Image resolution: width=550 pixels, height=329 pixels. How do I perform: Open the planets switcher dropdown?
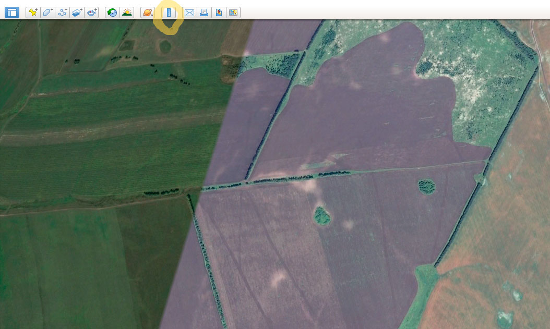pos(147,13)
